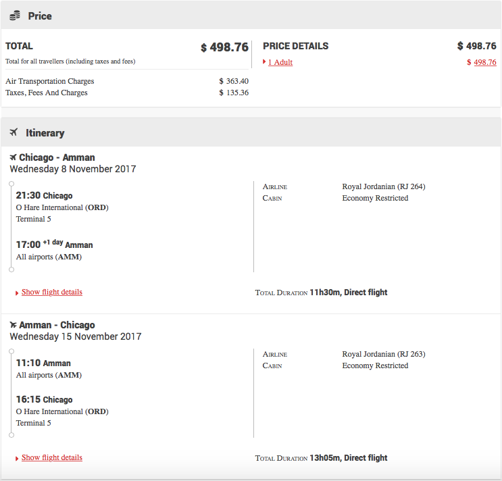Click the timeline circle above 21:30 Chicago departure
This screenshot has height=481, width=502.
pos(11,183)
